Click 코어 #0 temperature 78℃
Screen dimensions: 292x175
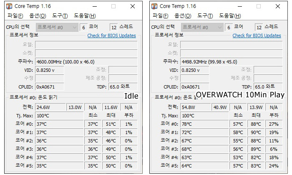tap(204, 124)
